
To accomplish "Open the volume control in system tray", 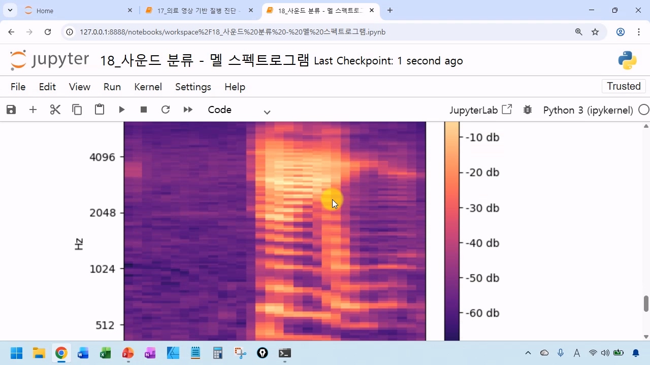I will point(605,353).
